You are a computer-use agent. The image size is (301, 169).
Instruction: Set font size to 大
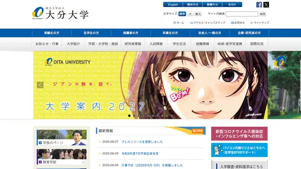190,14
